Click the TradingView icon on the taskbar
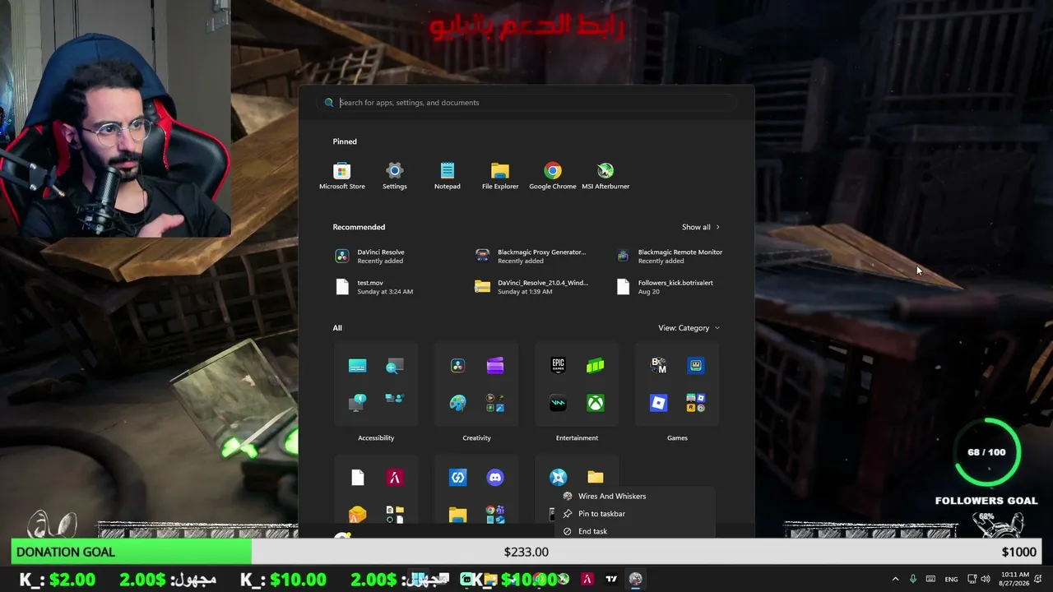 [611, 579]
